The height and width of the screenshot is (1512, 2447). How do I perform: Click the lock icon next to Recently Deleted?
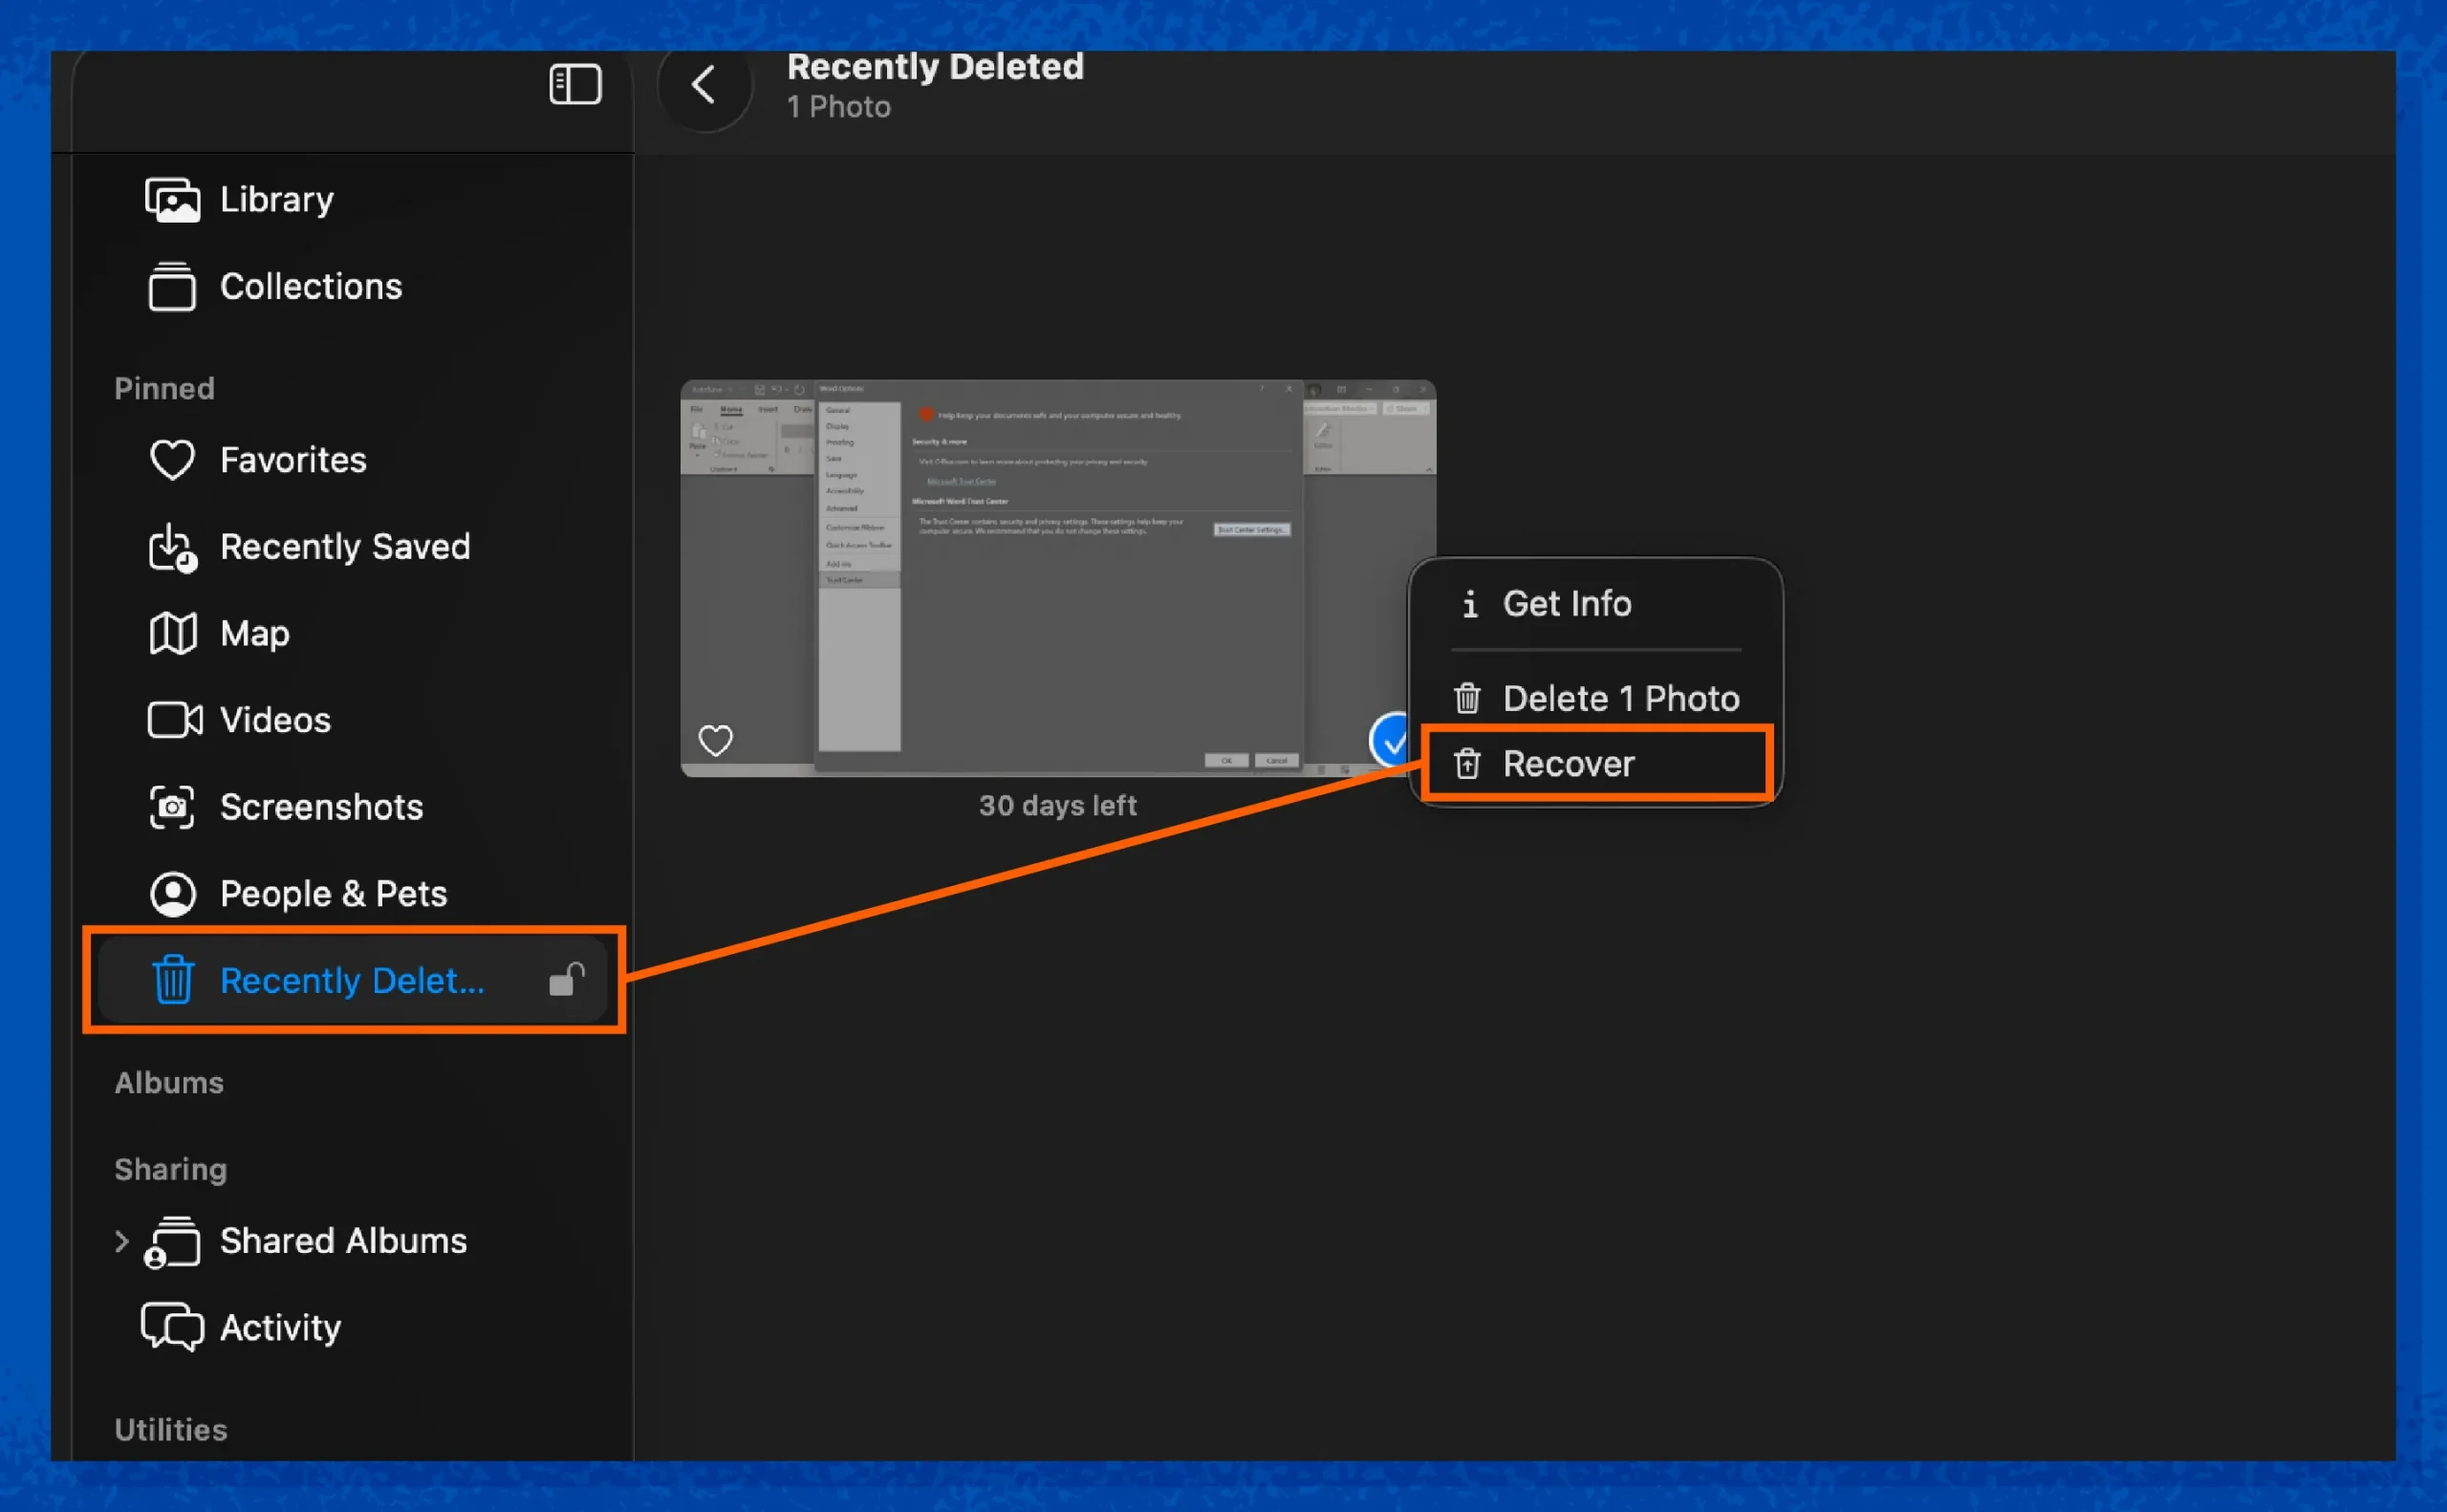coord(565,980)
